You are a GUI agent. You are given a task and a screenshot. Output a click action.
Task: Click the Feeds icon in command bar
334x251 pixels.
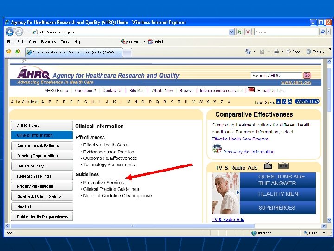(262, 52)
